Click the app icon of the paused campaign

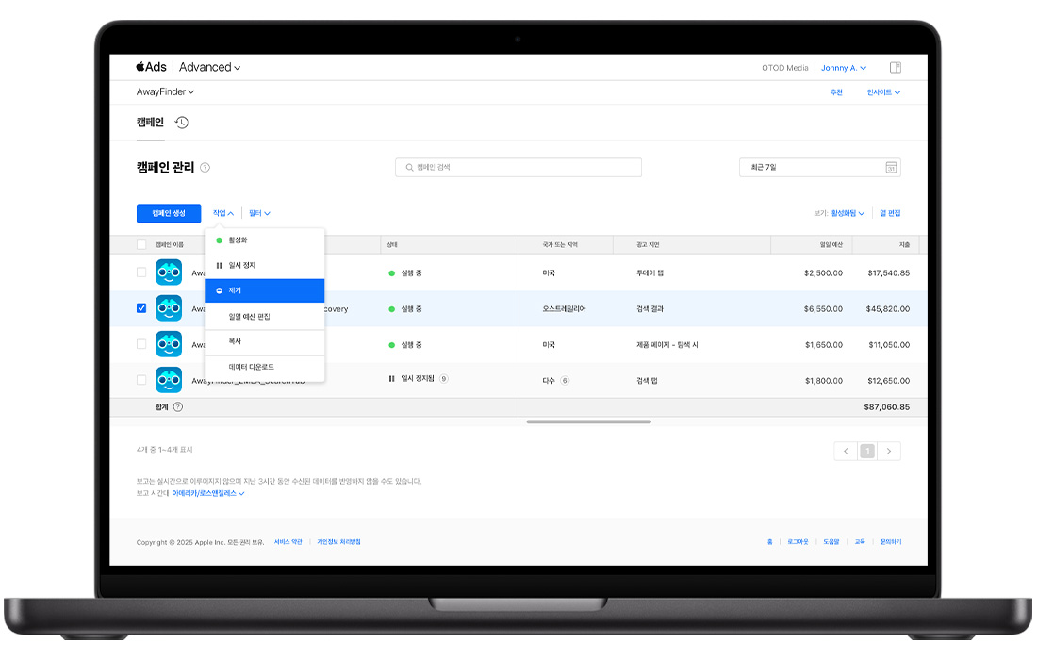coord(169,380)
